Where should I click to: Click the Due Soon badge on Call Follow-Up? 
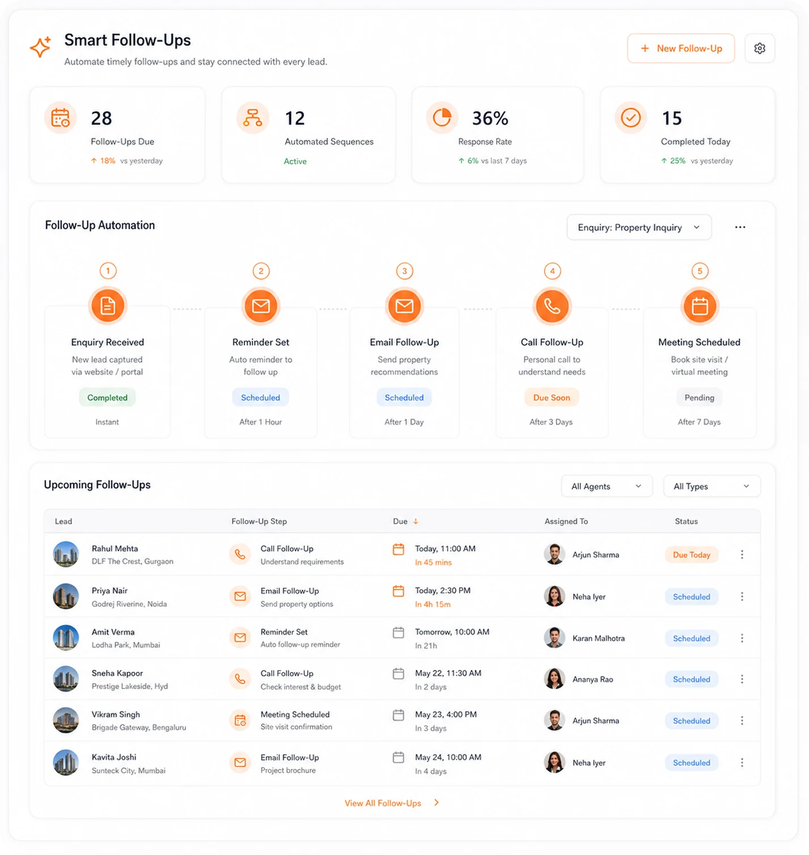551,398
